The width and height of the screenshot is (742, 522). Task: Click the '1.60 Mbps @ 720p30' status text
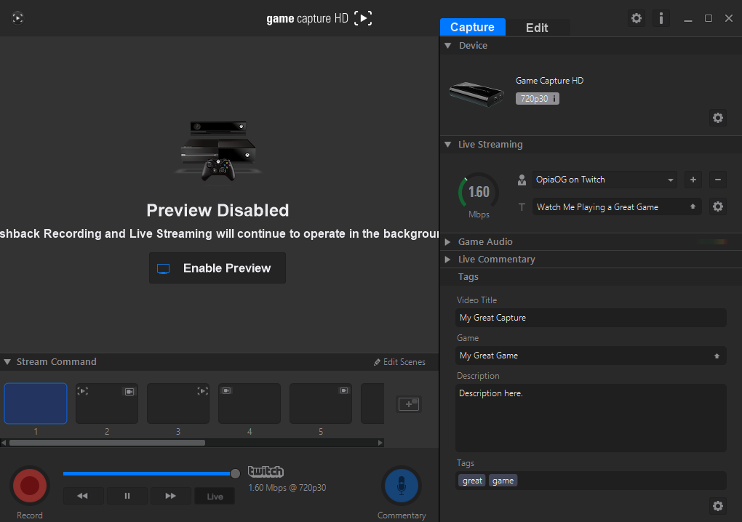287,488
